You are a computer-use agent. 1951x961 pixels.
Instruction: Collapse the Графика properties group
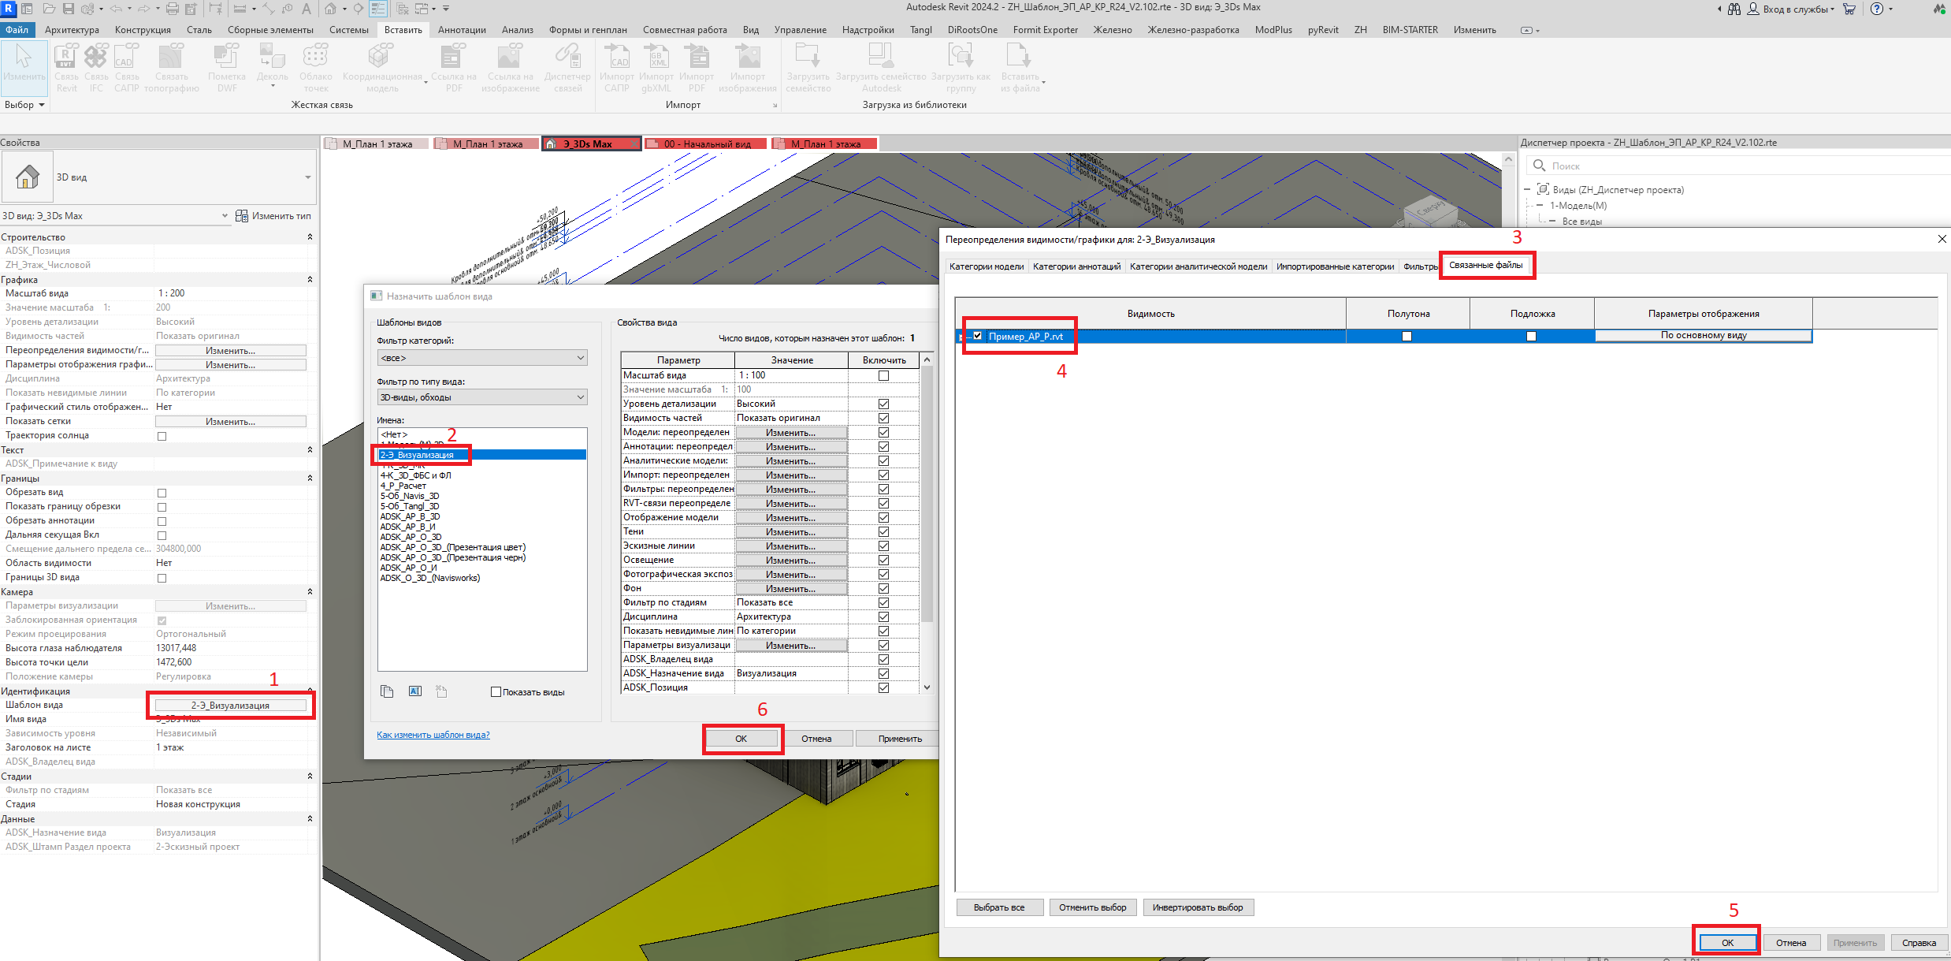pyautogui.click(x=310, y=279)
